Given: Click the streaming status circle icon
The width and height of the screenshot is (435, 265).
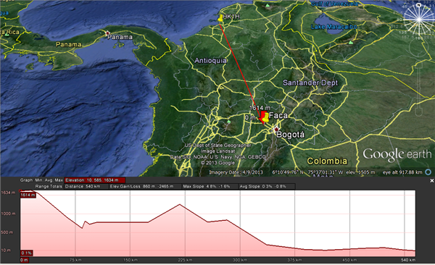Looking at the screenshot, I should pos(428,172).
